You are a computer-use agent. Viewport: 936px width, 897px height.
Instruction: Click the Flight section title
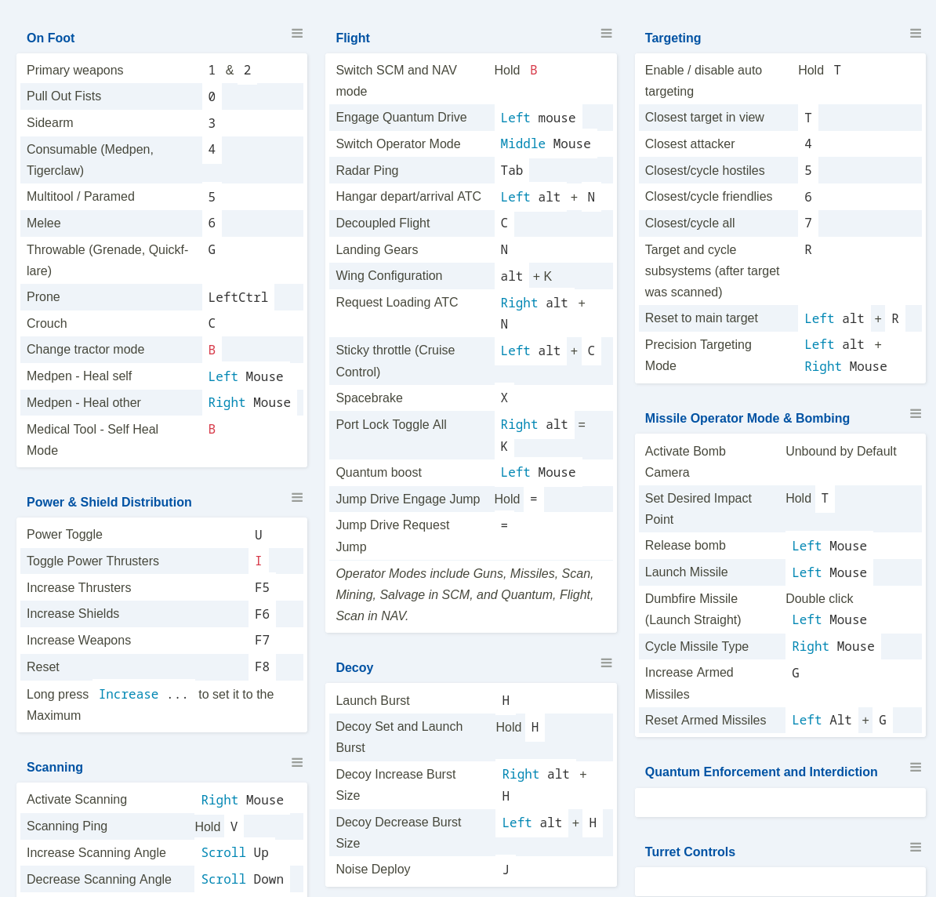[352, 38]
